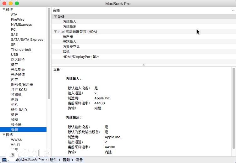The height and width of the screenshot is (163, 236).
Task: Collapse the 设备 group triangle
Action: (x=55, y=17)
